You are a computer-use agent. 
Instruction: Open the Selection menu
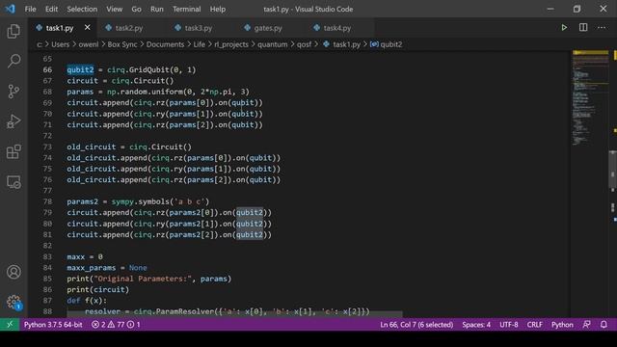(82, 9)
